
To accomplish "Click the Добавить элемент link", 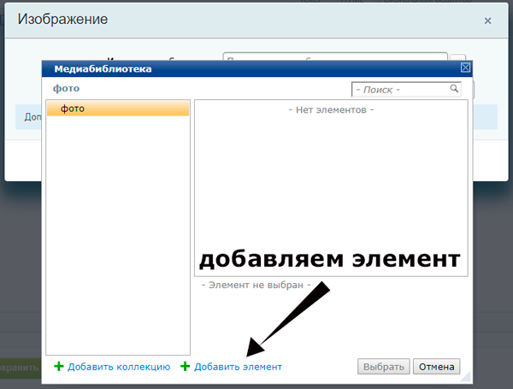I will tap(238, 367).
